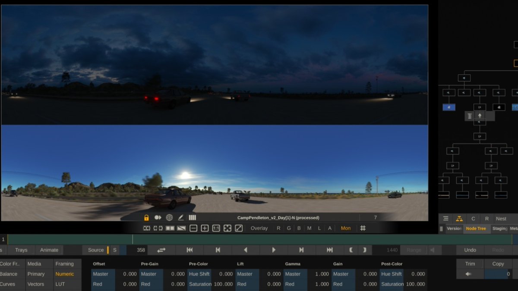Screen dimensions: 518x291
Task: Click the current frame field 358
Action: tap(136, 250)
